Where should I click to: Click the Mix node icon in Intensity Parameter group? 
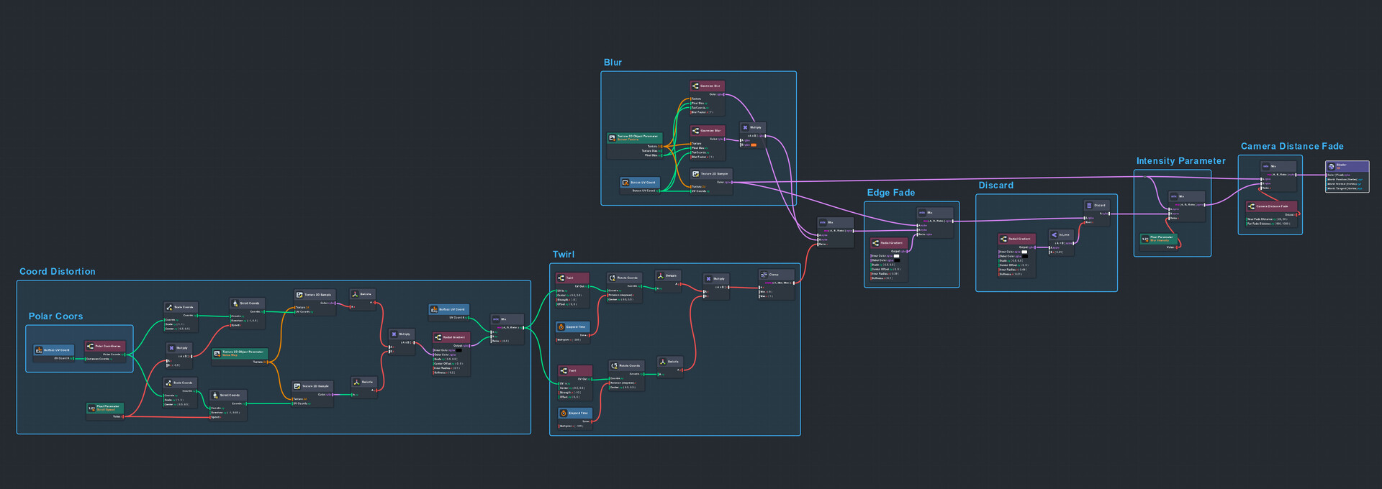[x=1173, y=196]
